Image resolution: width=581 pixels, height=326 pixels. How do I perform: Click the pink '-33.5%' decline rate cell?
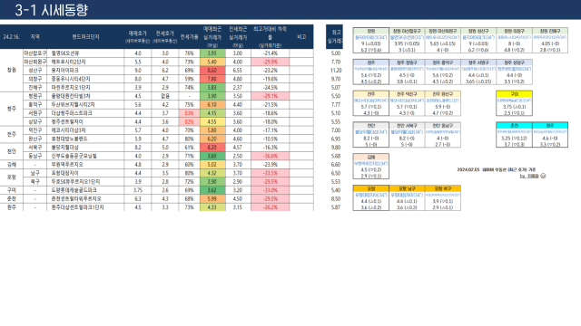271,173
